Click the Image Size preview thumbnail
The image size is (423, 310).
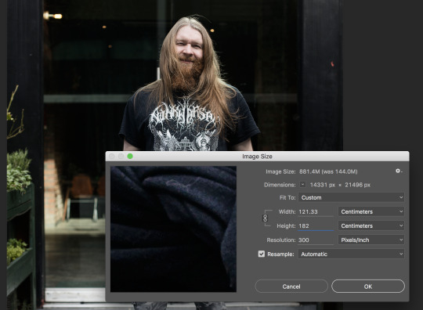coord(173,229)
